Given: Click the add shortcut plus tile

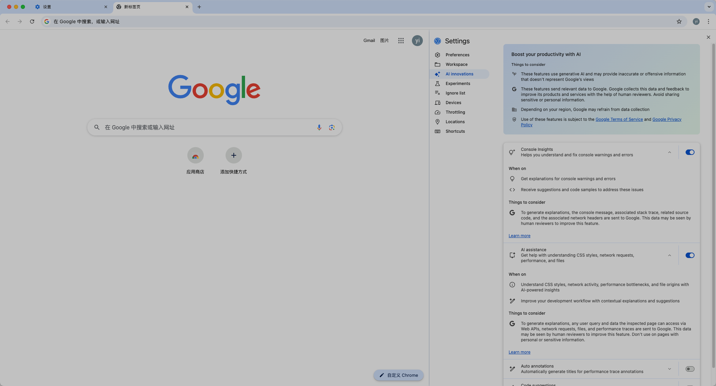Looking at the screenshot, I should tap(233, 155).
